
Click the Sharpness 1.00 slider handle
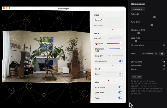click(x=139, y=33)
